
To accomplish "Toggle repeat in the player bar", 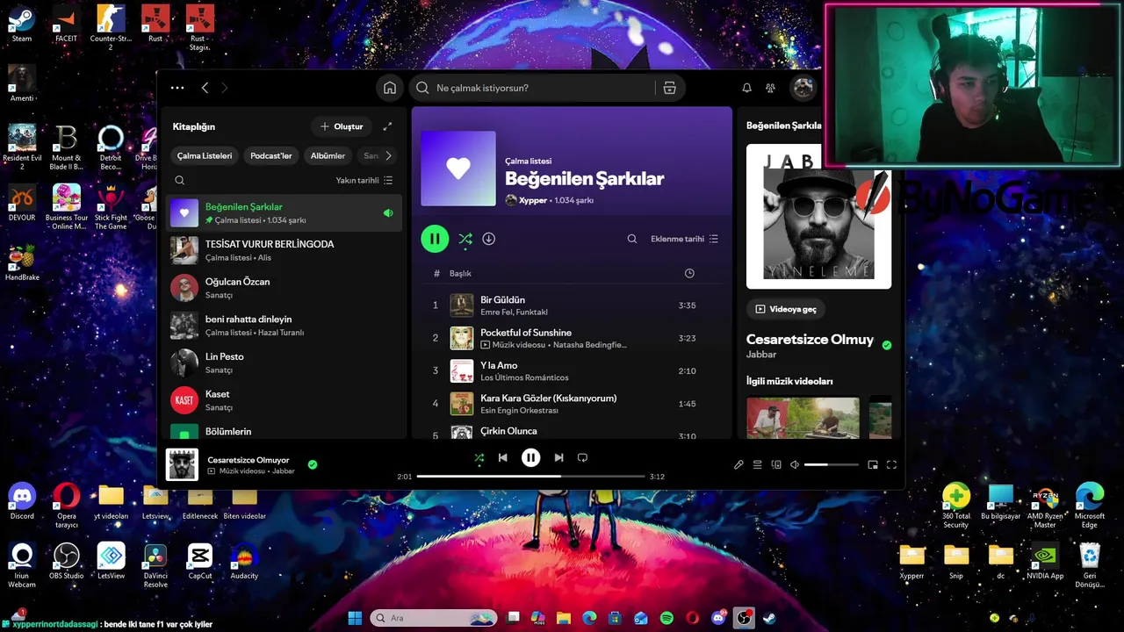I will pos(582,457).
